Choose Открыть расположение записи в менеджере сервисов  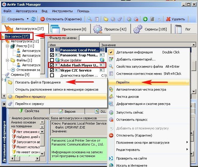tap(57, 89)
